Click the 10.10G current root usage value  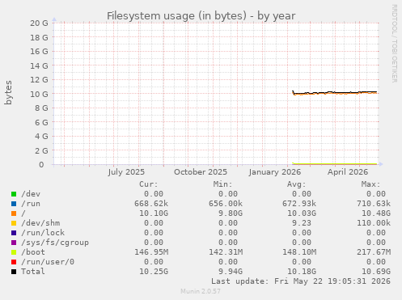tap(154, 213)
